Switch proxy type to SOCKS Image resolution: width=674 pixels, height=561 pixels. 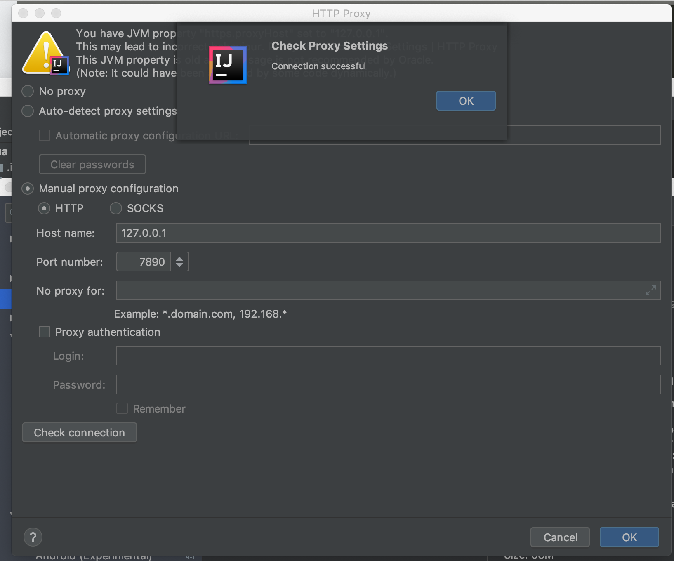tap(115, 208)
